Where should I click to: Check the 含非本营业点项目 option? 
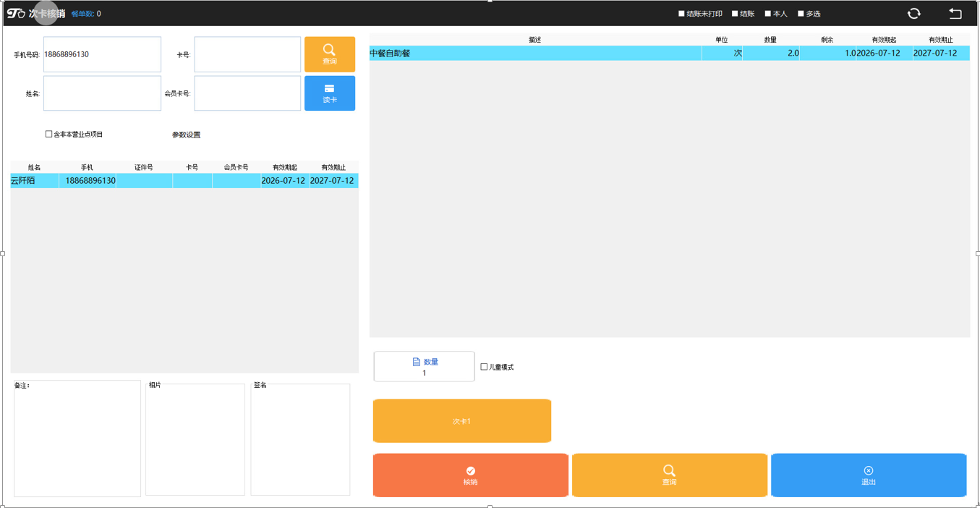click(x=49, y=134)
